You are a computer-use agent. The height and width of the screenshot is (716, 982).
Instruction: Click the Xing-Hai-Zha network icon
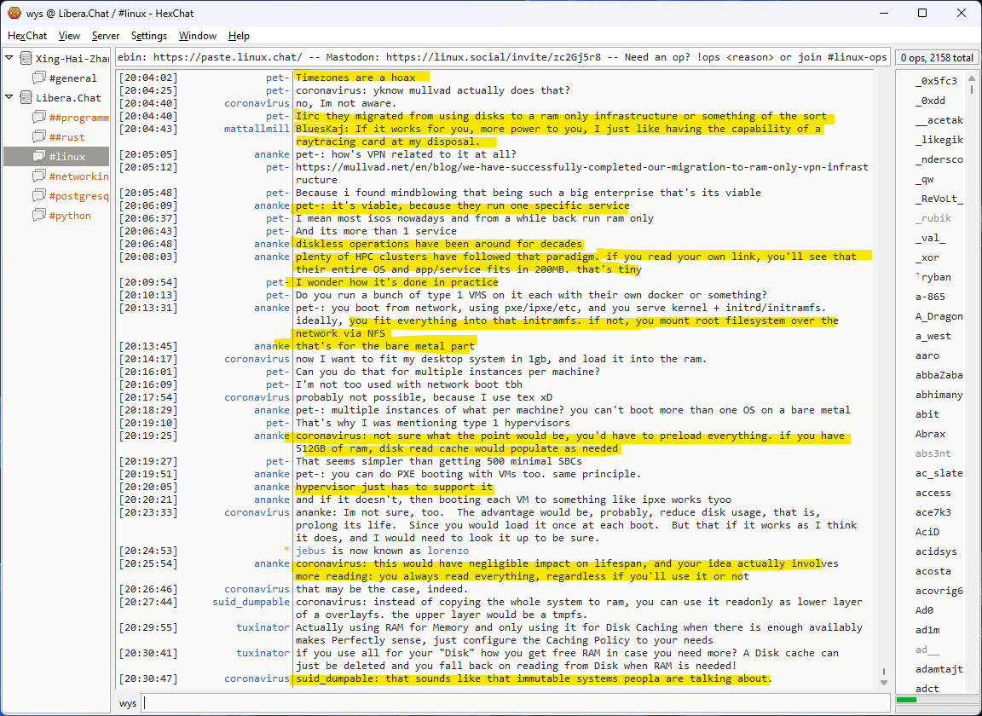25,59
